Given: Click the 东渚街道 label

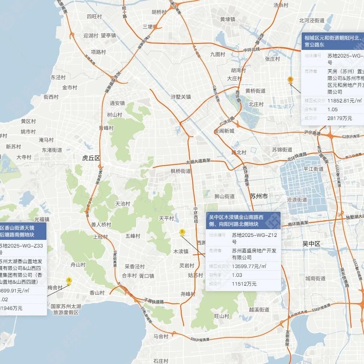Looking at the screenshot, I should pyautogui.click(x=52, y=150).
